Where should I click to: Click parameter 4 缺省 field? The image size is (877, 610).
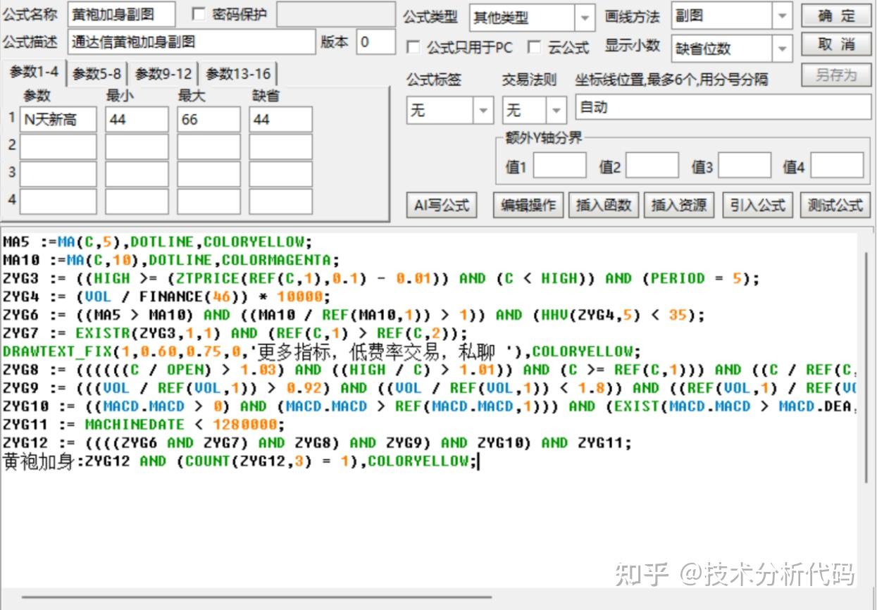tap(280, 201)
